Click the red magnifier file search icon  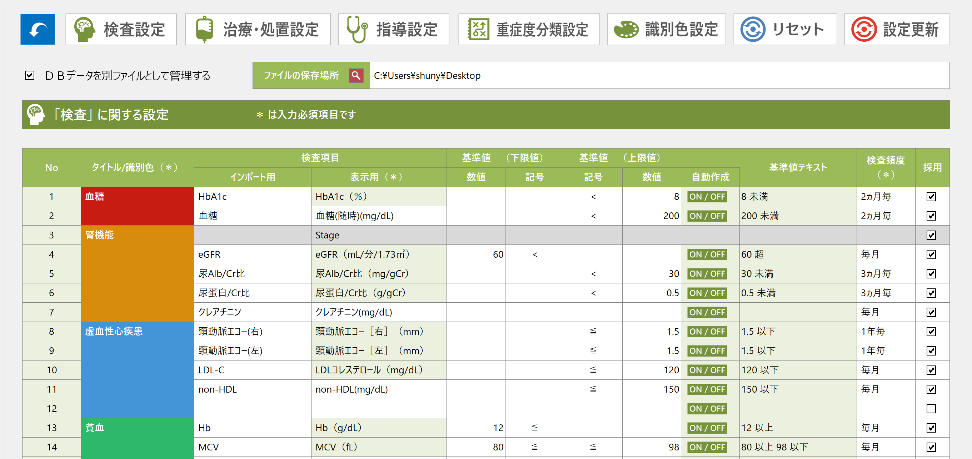point(356,75)
